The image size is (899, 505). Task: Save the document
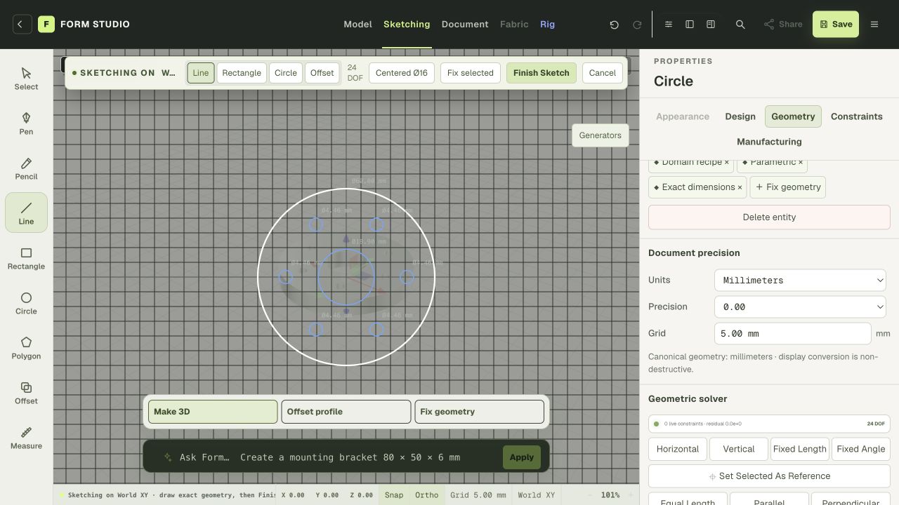click(x=836, y=25)
